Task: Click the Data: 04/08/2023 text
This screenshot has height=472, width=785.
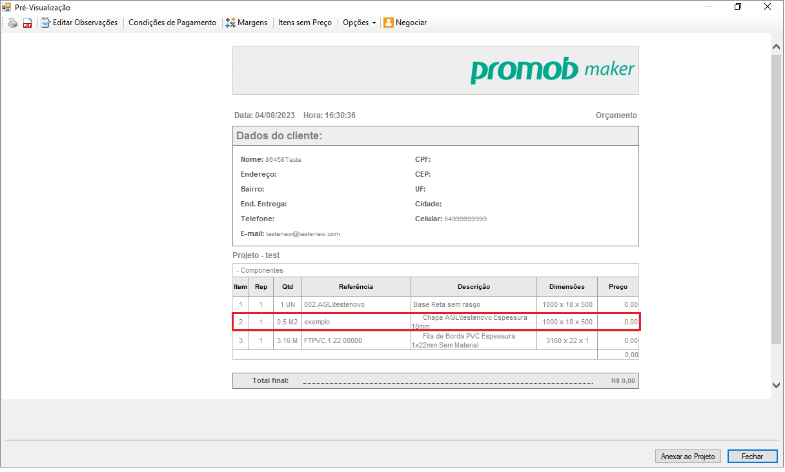Action: click(265, 115)
